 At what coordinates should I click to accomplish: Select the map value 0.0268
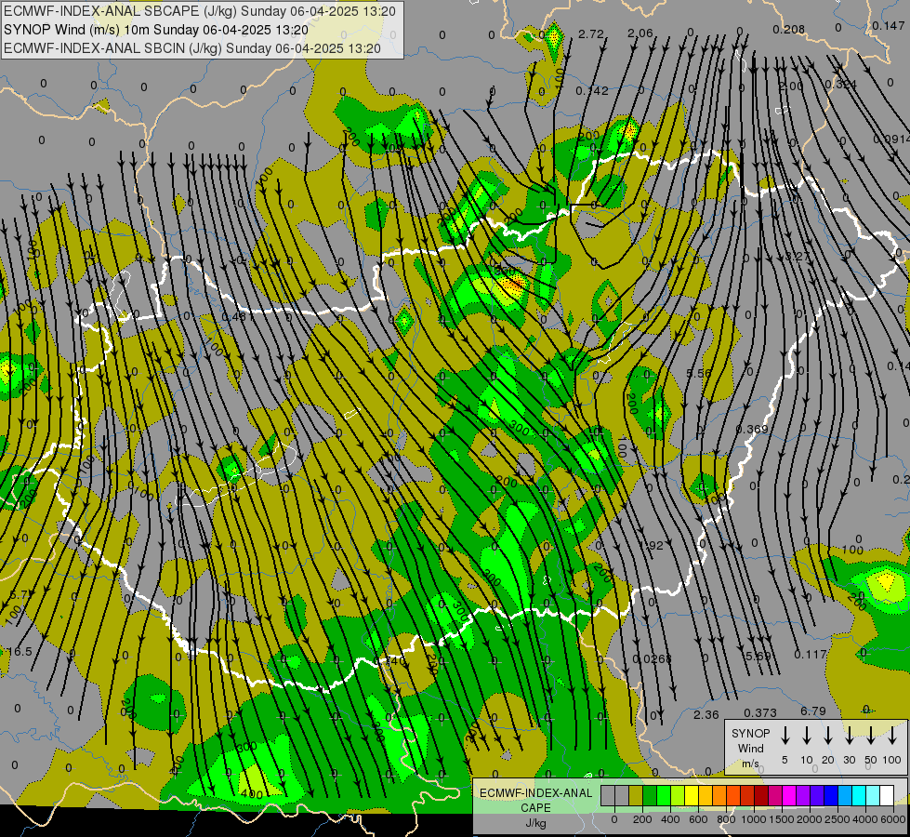point(652,658)
